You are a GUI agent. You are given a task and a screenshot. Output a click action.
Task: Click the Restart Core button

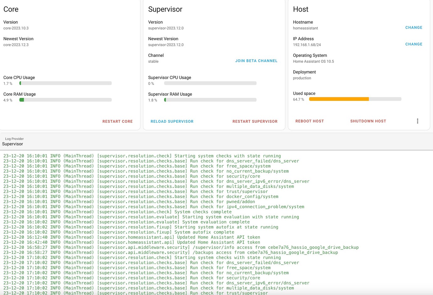(x=117, y=121)
